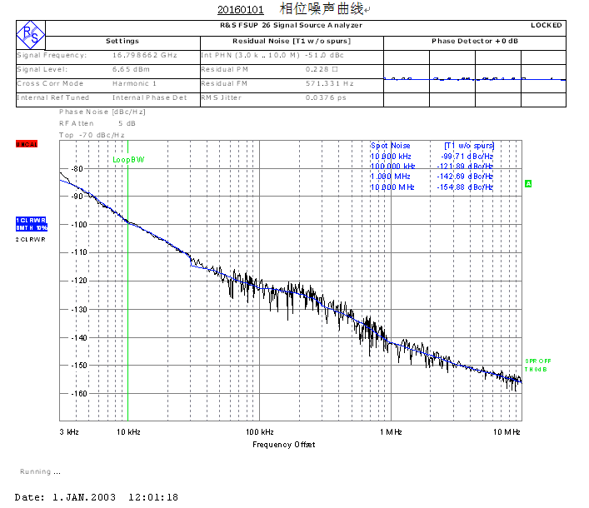Click the green A trace marker
The height and width of the screenshot is (508, 589).
(528, 183)
